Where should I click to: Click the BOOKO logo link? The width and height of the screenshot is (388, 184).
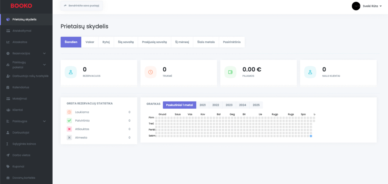tap(21, 6)
